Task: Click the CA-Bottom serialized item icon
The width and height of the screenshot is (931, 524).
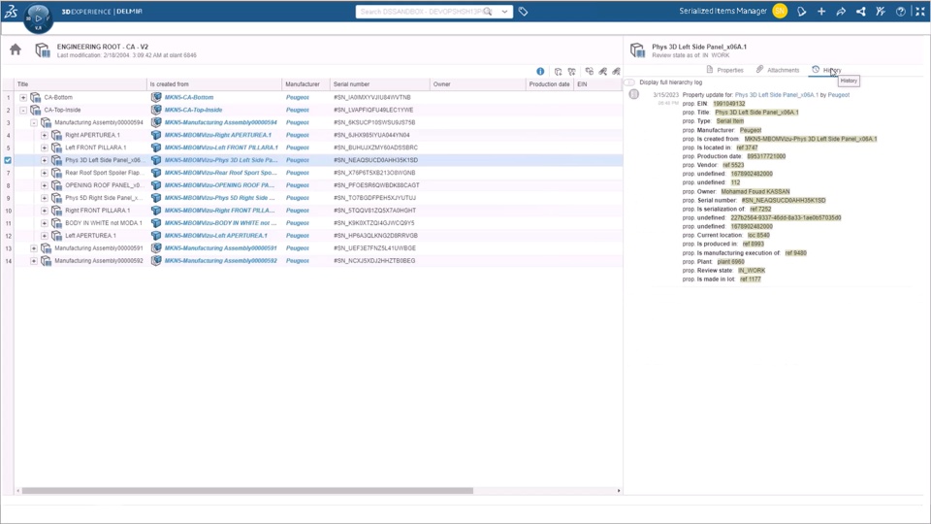Action: [x=35, y=97]
